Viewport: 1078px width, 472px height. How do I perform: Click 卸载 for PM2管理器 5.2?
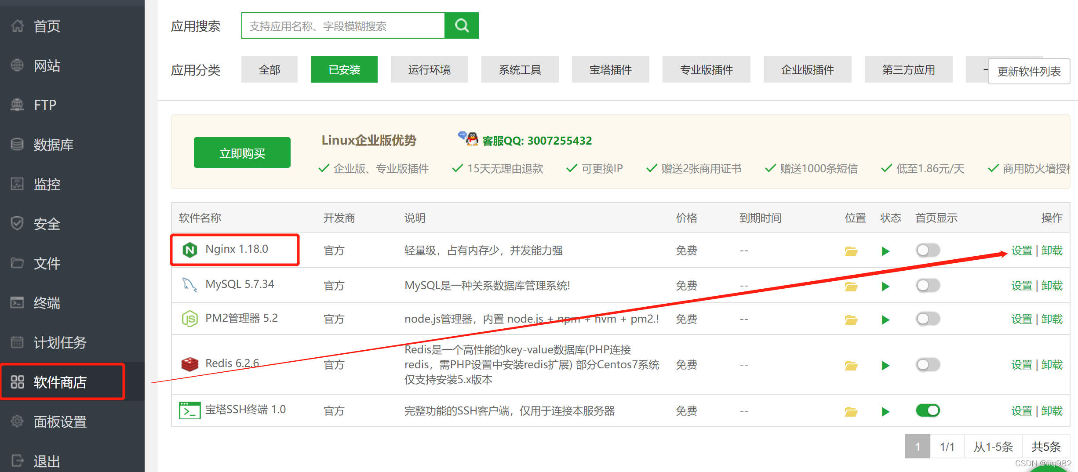(x=1052, y=319)
